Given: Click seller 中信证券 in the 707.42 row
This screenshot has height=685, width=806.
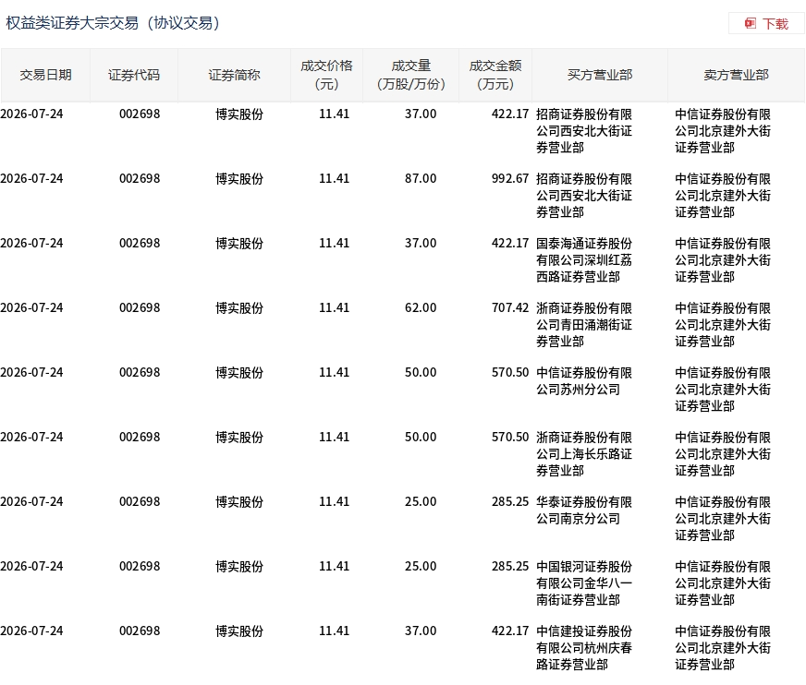Looking at the screenshot, I should 723,325.
